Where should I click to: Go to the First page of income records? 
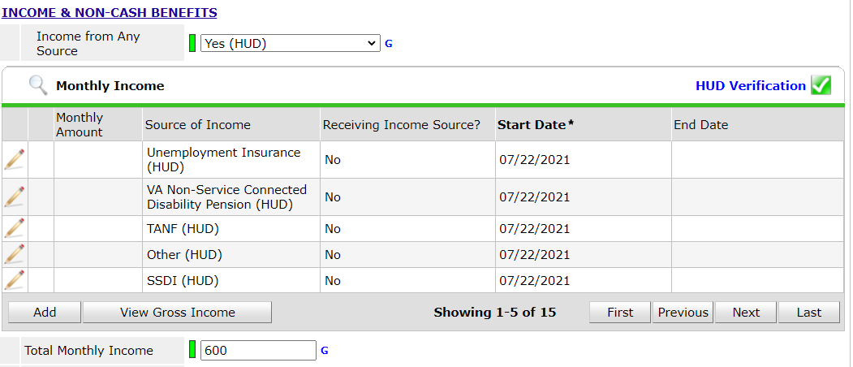[x=620, y=313]
